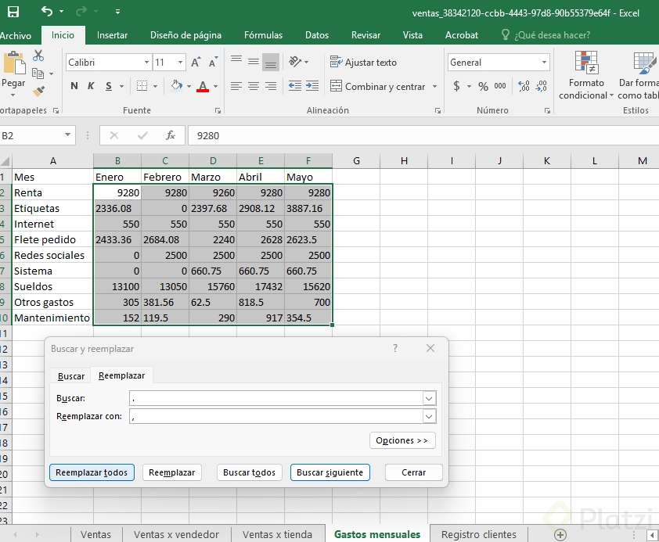Click the Center align text icon
Screen dimensions: 659x542
[254, 87]
